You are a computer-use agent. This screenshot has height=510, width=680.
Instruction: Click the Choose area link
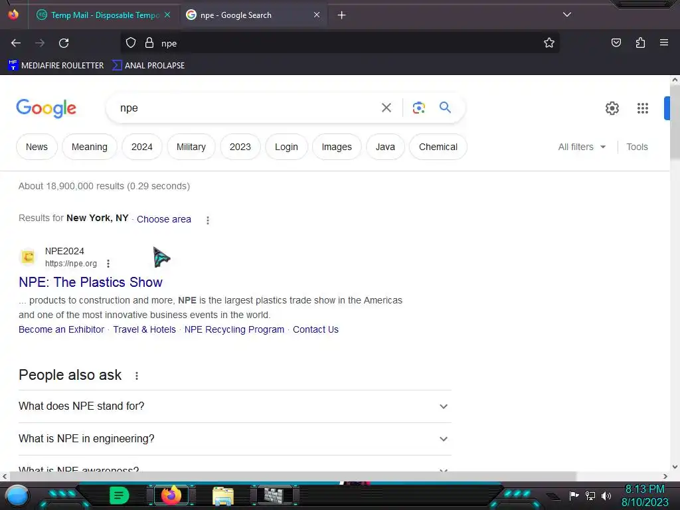[x=164, y=219]
